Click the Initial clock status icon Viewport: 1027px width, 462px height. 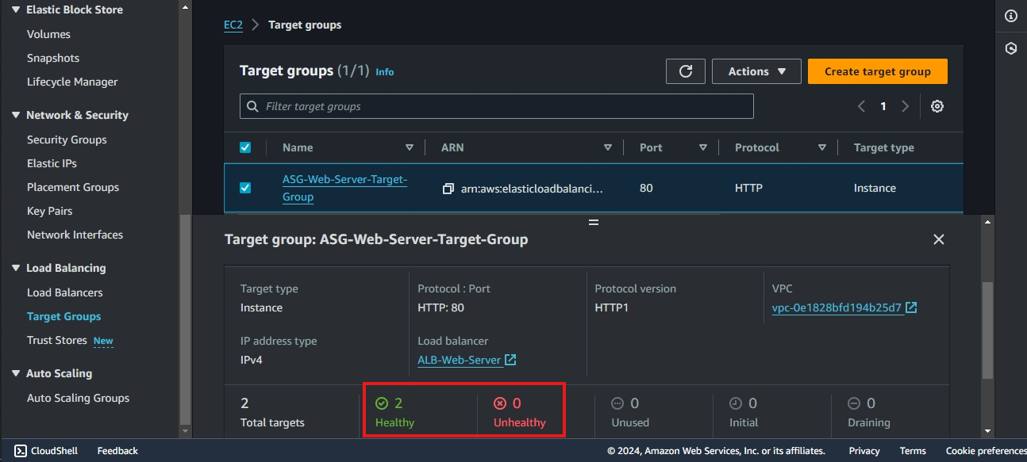coord(736,403)
